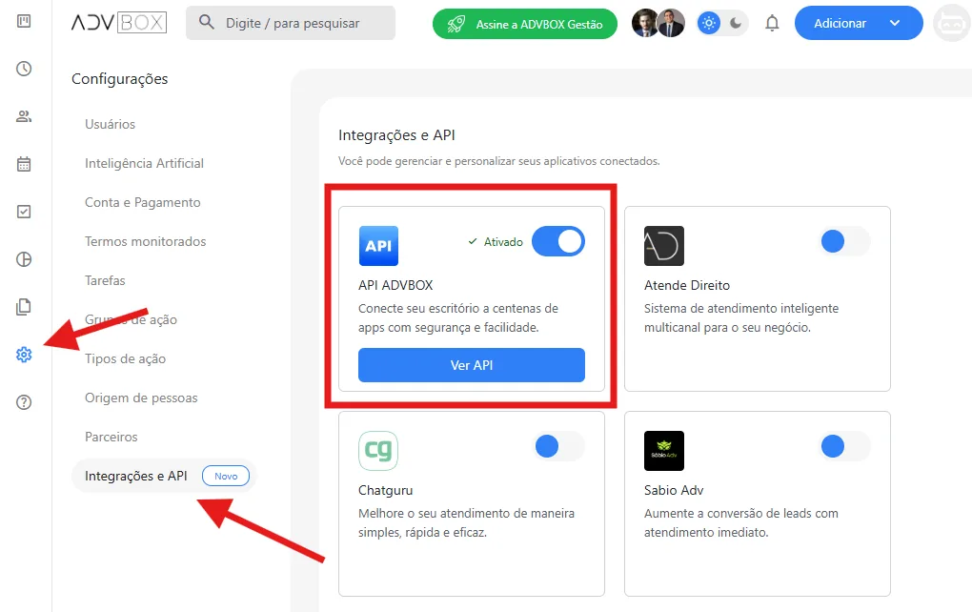The image size is (972, 612).
Task: Open Usuários settings menu
Action: (110, 124)
